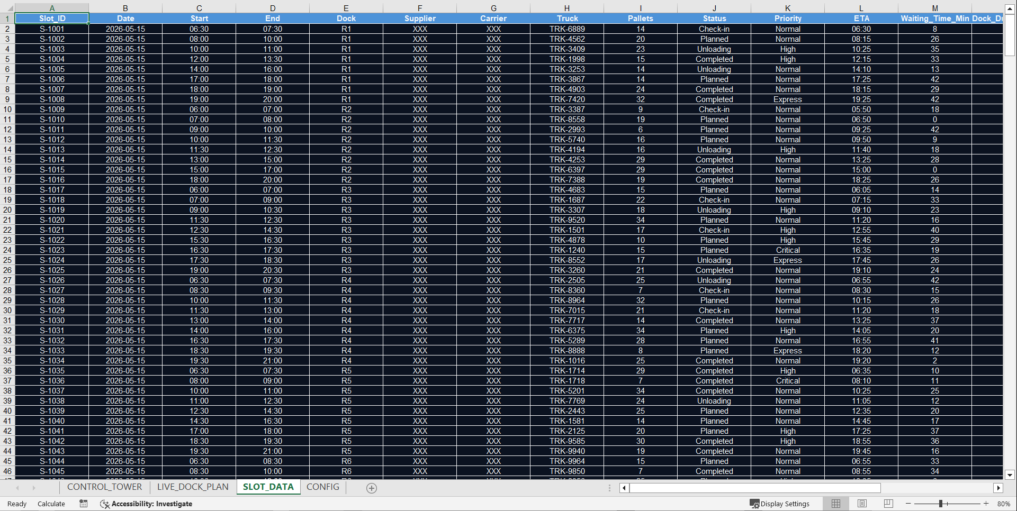The width and height of the screenshot is (1017, 511).
Task: Select row 25 header
Action: click(x=7, y=260)
